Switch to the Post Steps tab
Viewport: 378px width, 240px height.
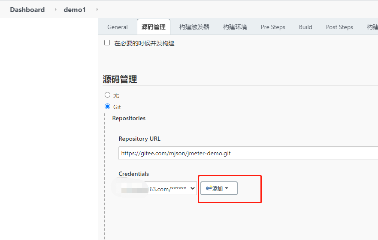(339, 27)
